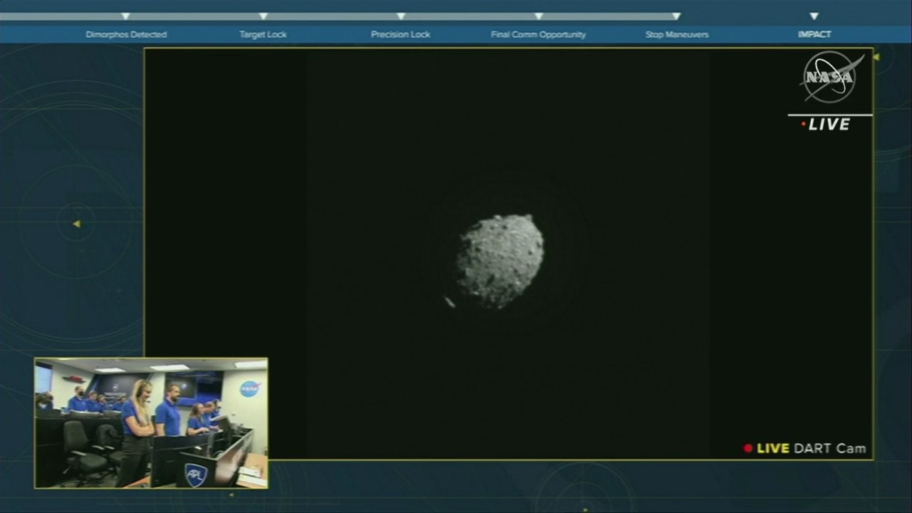Click the red dot beside LIVE DART Cam
Image resolution: width=912 pixels, height=513 pixels.
pyautogui.click(x=747, y=448)
